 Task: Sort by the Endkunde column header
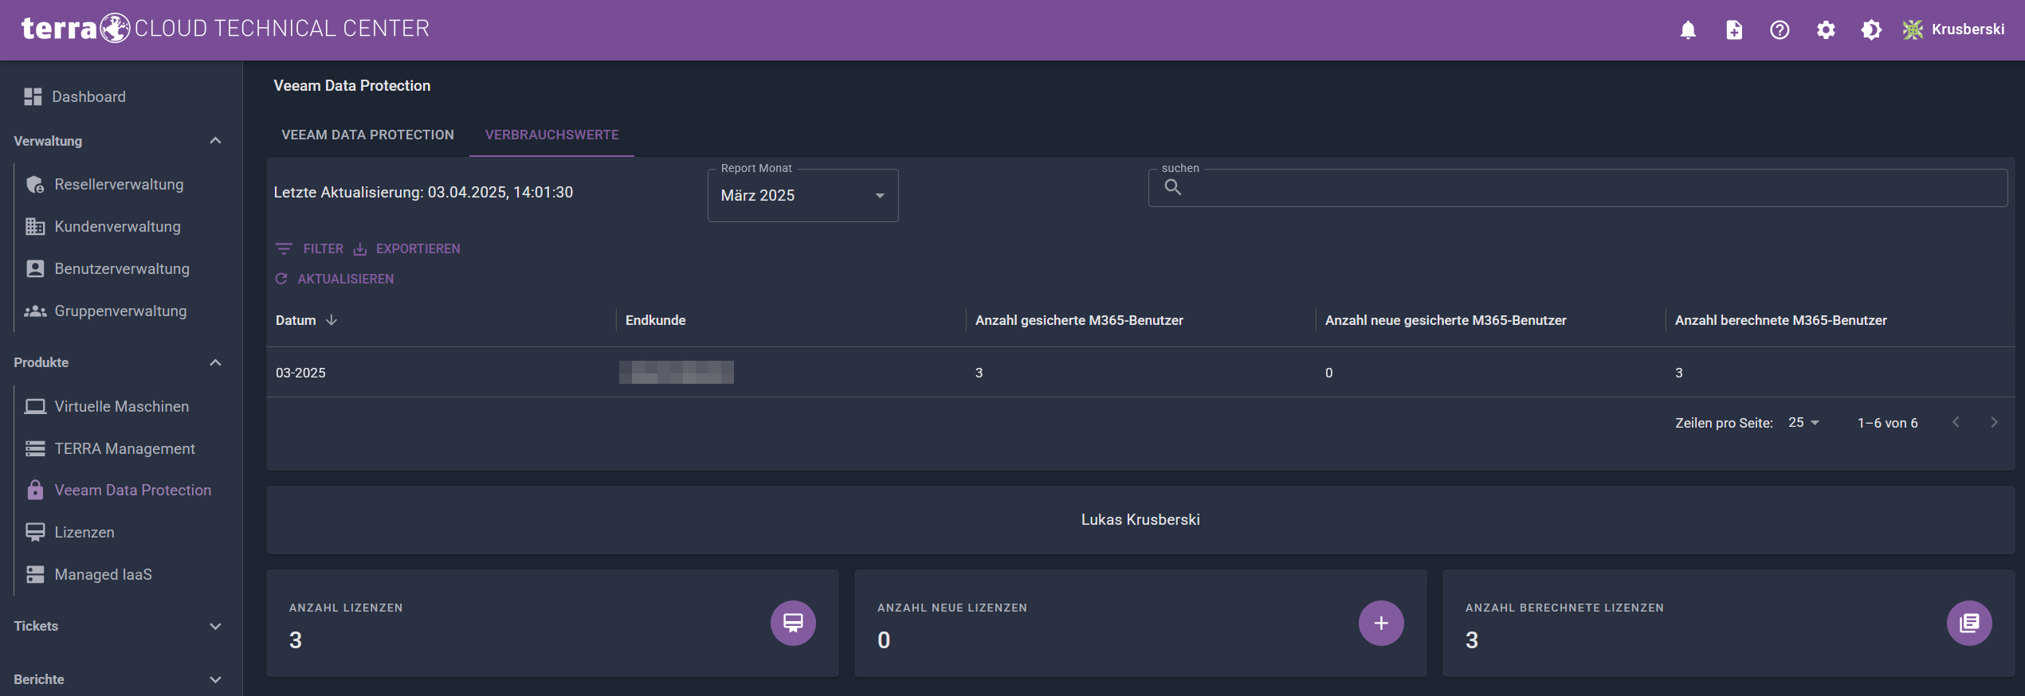(x=655, y=320)
